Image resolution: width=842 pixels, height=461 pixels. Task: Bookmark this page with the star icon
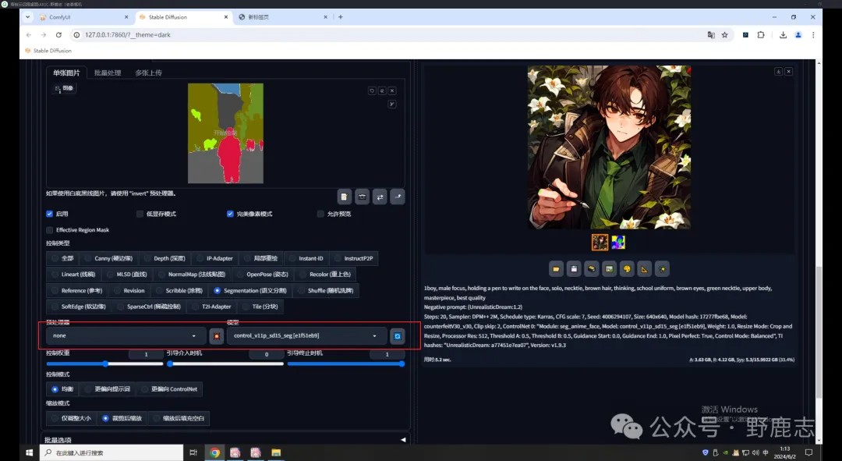[x=724, y=35]
